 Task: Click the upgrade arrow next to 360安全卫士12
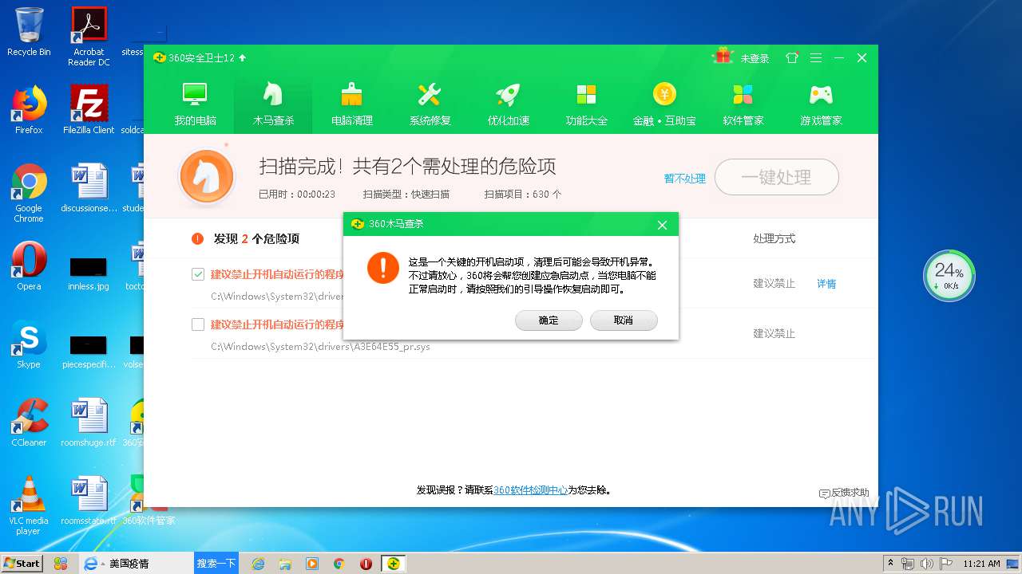[x=243, y=58]
